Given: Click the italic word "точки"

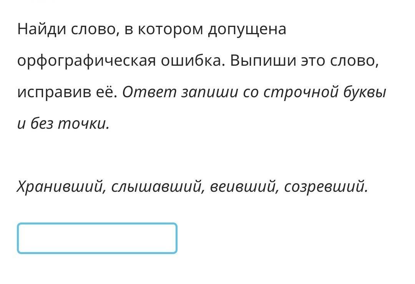Looking at the screenshot, I should [83, 124].
